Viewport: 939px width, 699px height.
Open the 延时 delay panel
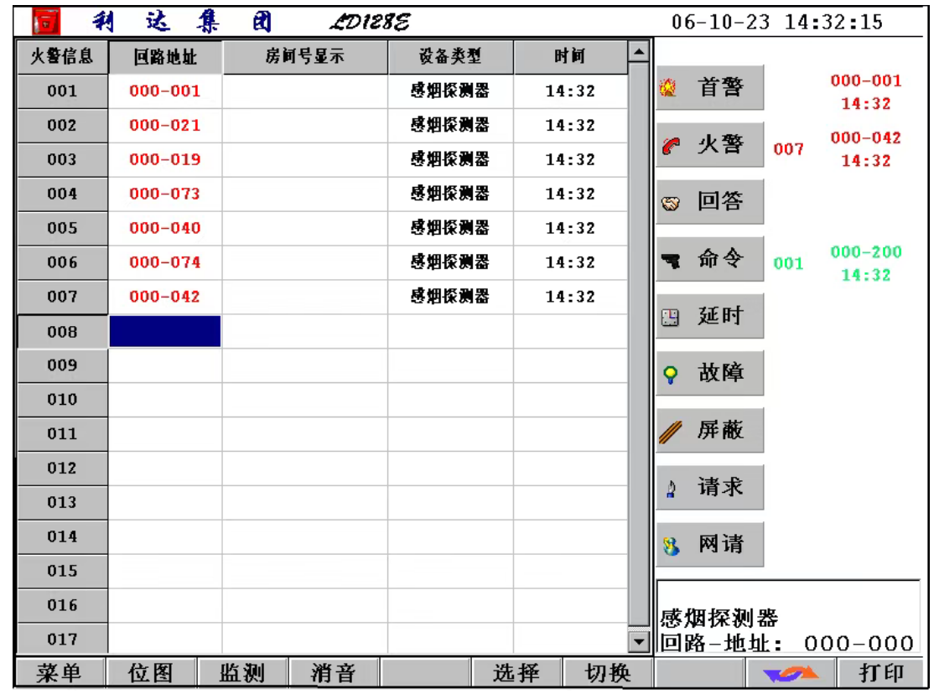[x=709, y=316]
